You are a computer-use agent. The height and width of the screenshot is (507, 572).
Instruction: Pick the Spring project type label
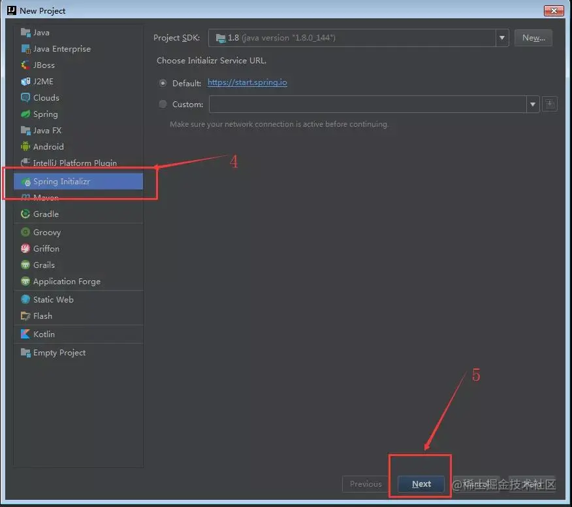(46, 114)
